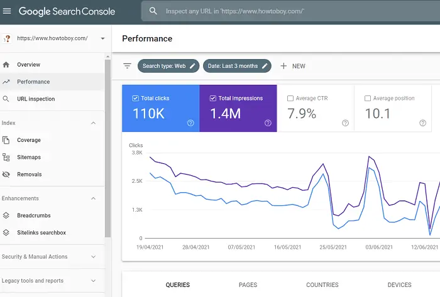Click the sidebar scrollbar up arrow
440x297 pixels.
click(x=107, y=57)
